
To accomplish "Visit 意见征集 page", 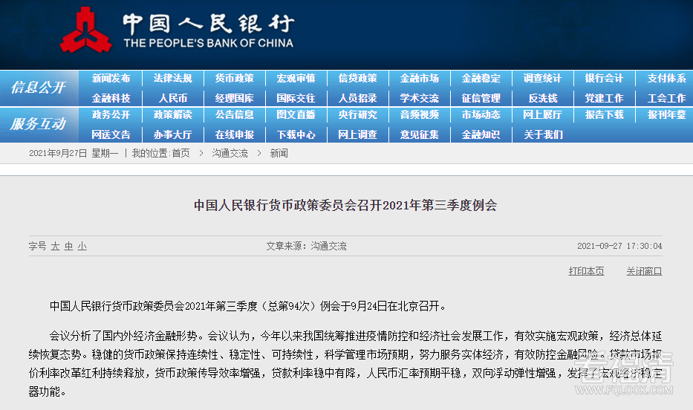I will (420, 134).
